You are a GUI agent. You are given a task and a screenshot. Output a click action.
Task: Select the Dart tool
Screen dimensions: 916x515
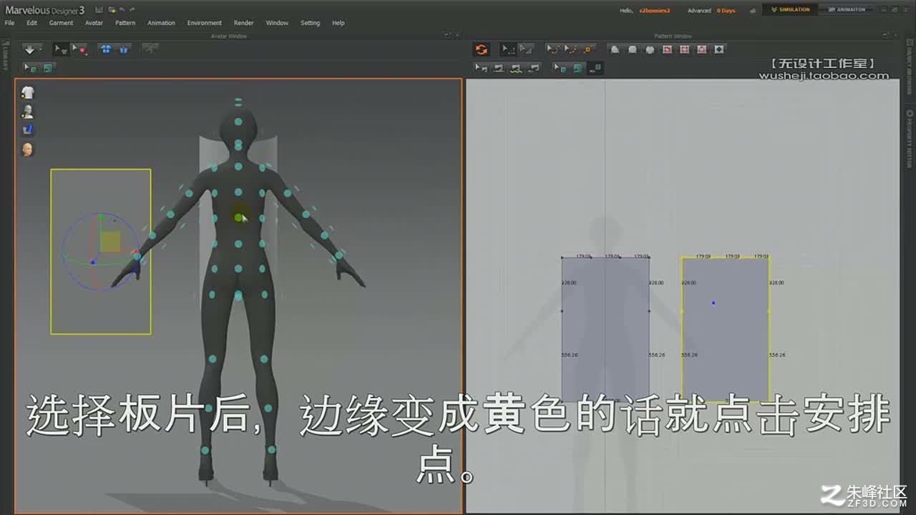719,49
